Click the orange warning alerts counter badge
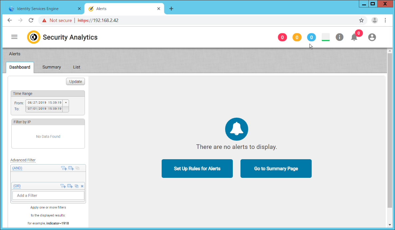 [x=297, y=37]
